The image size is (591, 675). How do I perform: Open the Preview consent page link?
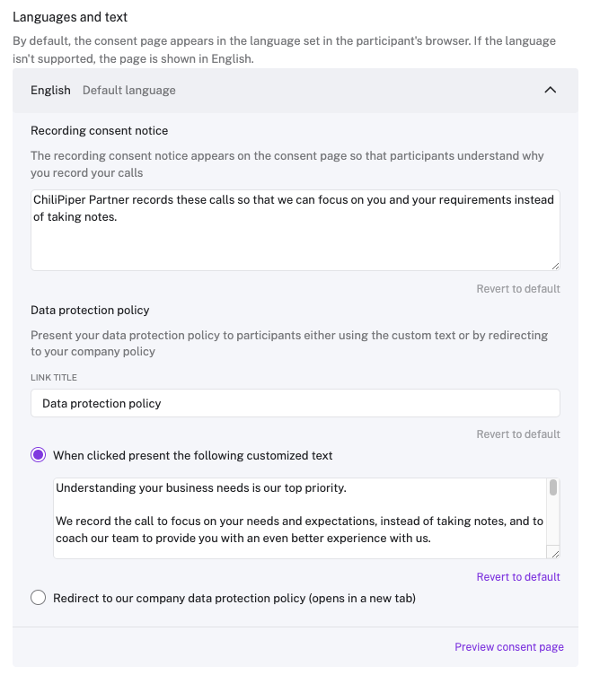[508, 647]
